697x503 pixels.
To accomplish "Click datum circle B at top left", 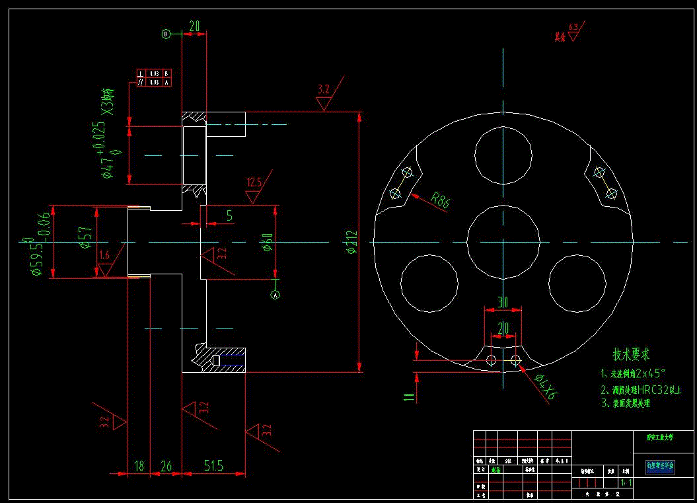I will click(x=166, y=34).
